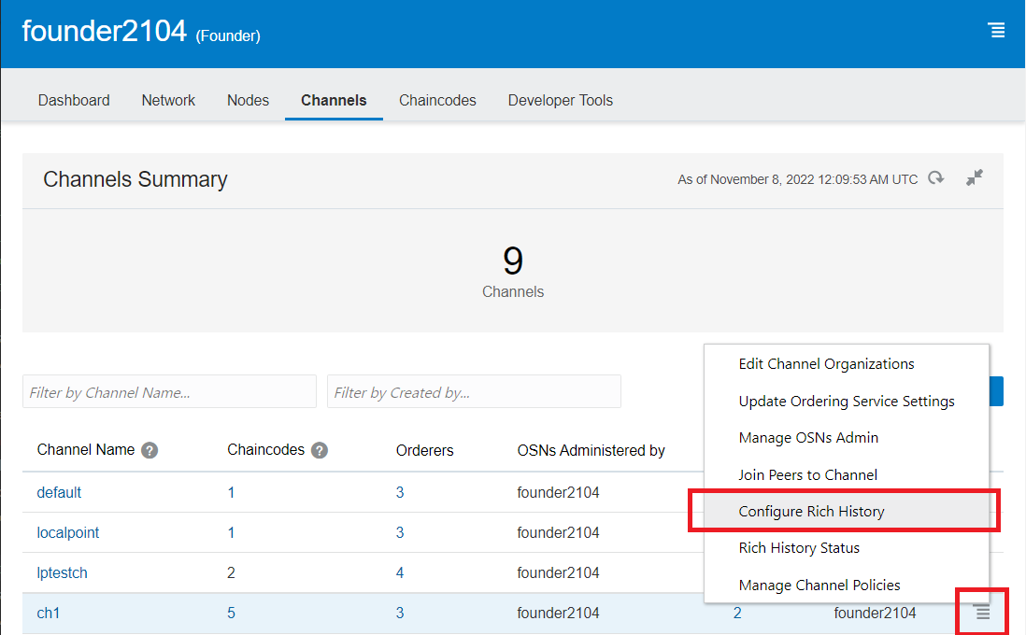Click help icon beside Channel Name
This screenshot has height=635, width=1026.
coord(150,450)
